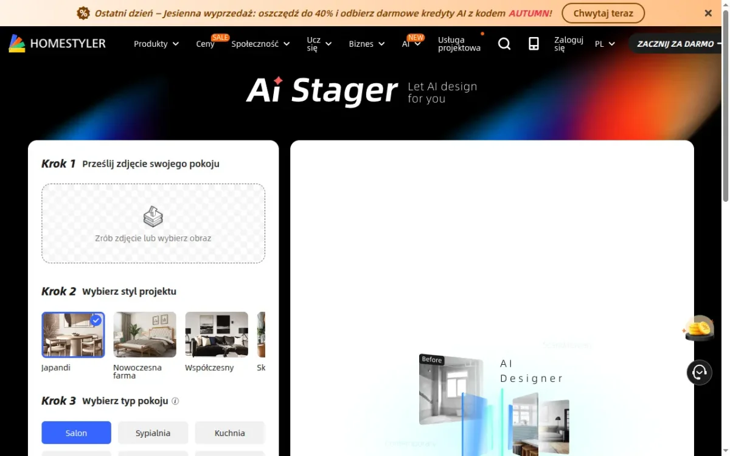Click the Ai Stager heading
The width and height of the screenshot is (730, 456).
coord(322,91)
